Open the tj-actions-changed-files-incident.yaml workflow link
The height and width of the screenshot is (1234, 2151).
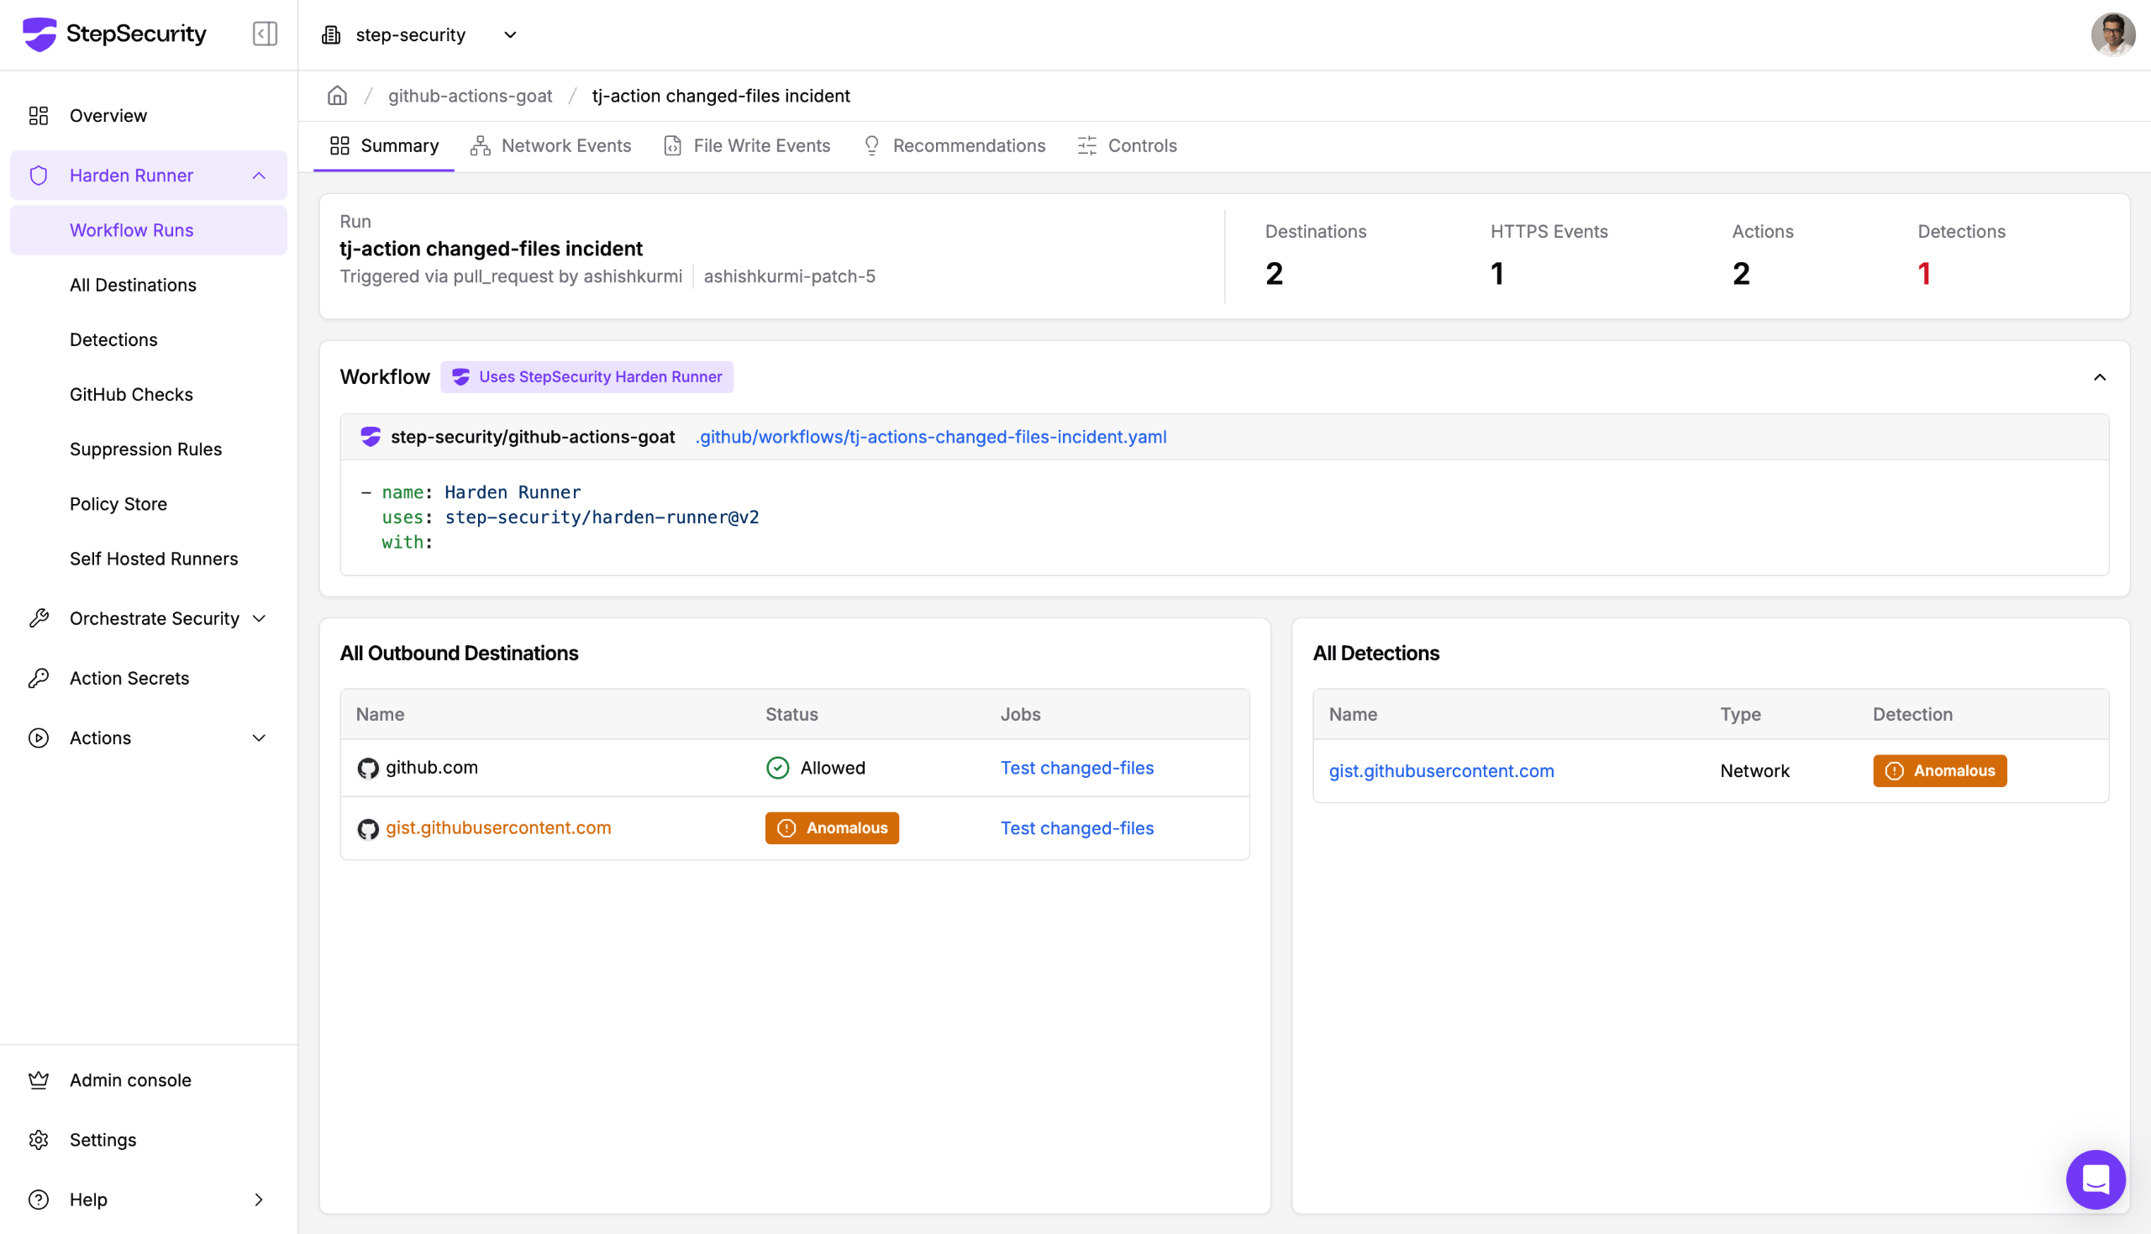[931, 437]
